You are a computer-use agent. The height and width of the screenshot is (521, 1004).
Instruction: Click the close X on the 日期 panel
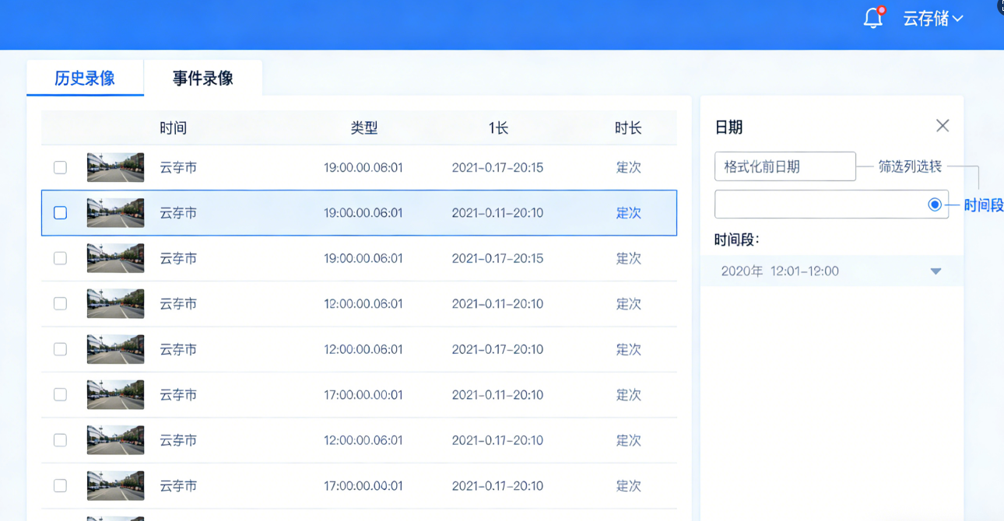[x=943, y=125]
